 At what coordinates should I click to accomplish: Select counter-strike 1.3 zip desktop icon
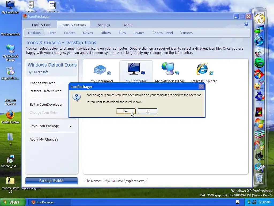pos(10,185)
